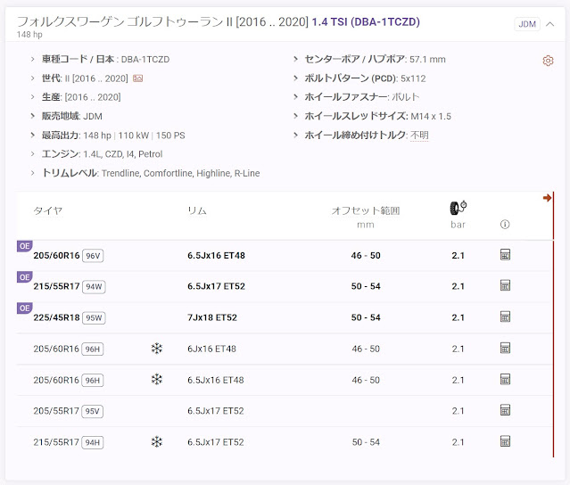Screen dimensions: 570x485
Task: Click the 5x112 bolt pattern value
Action: 413,78
